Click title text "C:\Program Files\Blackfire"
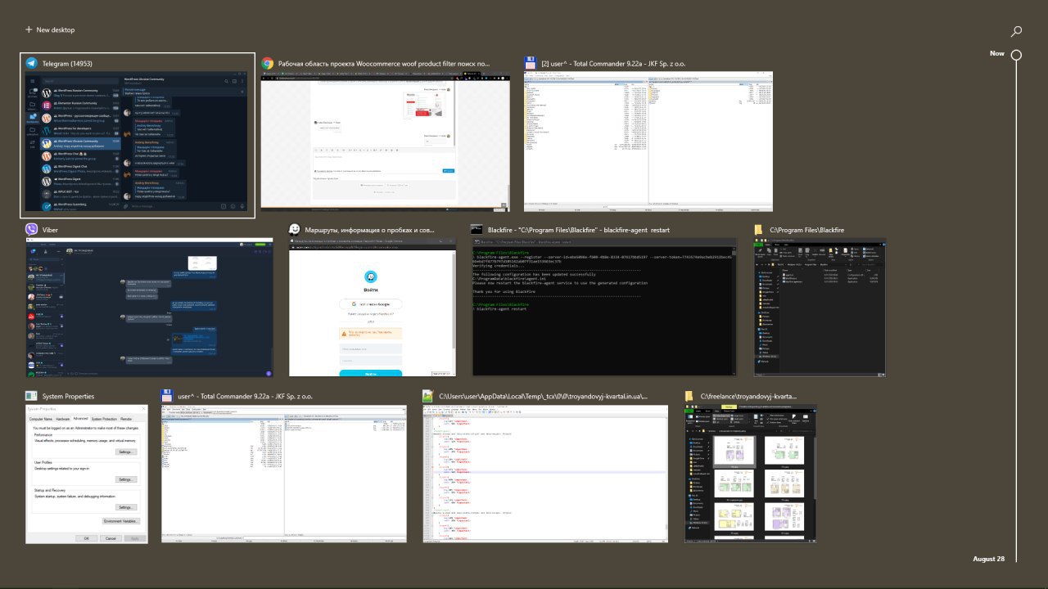 click(806, 231)
